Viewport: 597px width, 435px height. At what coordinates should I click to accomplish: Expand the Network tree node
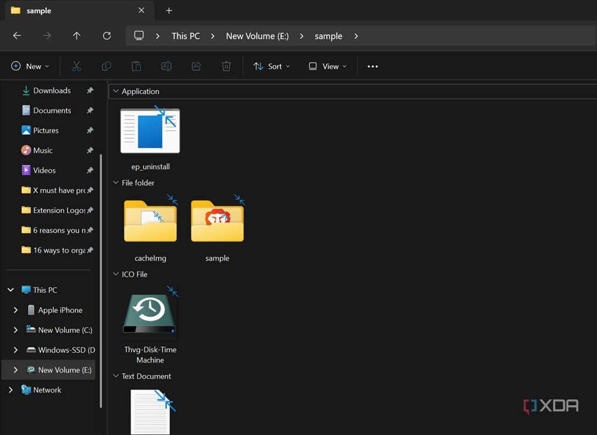11,390
